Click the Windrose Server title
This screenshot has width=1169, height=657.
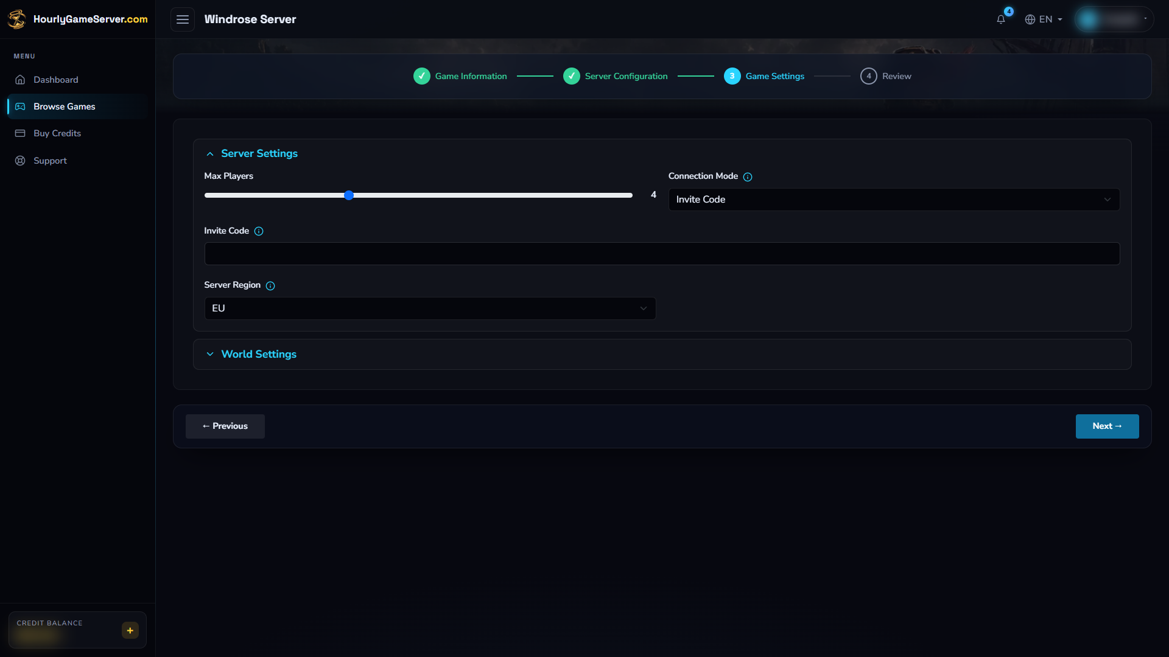[x=250, y=19]
